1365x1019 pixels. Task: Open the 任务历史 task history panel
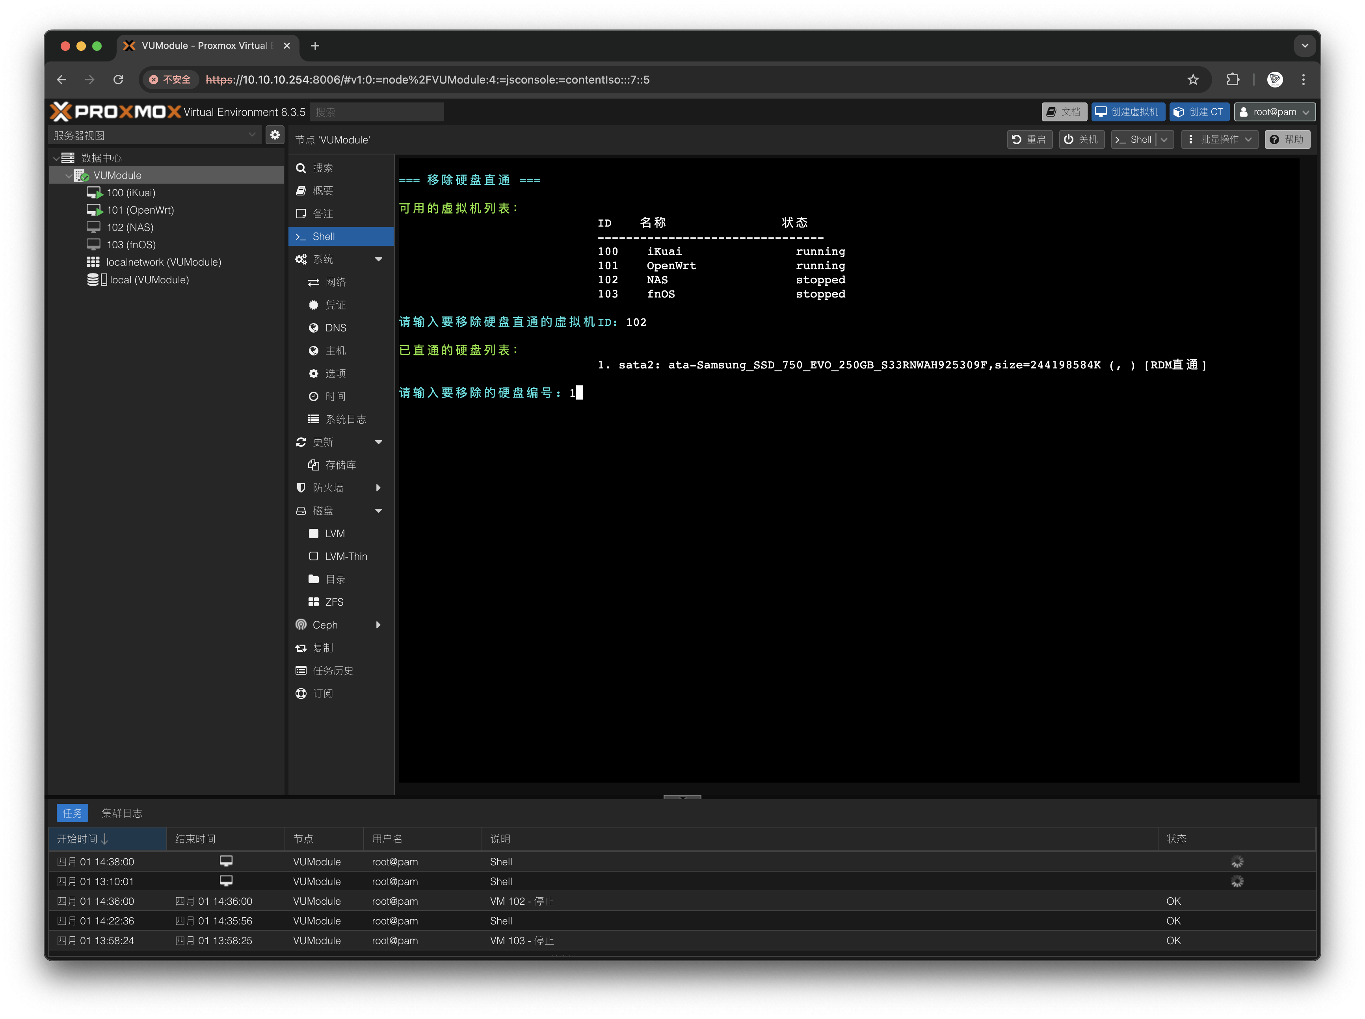coord(333,671)
